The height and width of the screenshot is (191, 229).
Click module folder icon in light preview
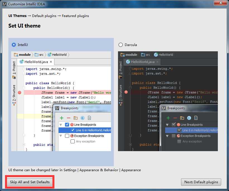[x=16, y=55]
